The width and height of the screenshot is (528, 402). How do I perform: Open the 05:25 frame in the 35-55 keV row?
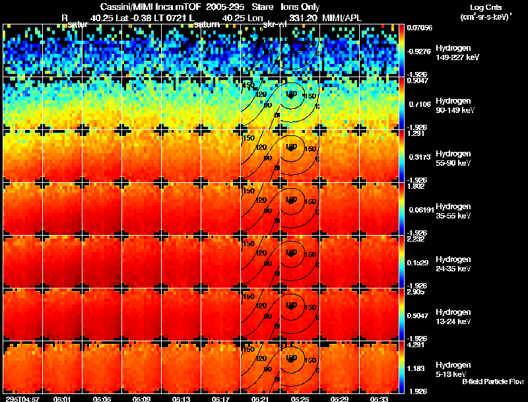[300, 209]
